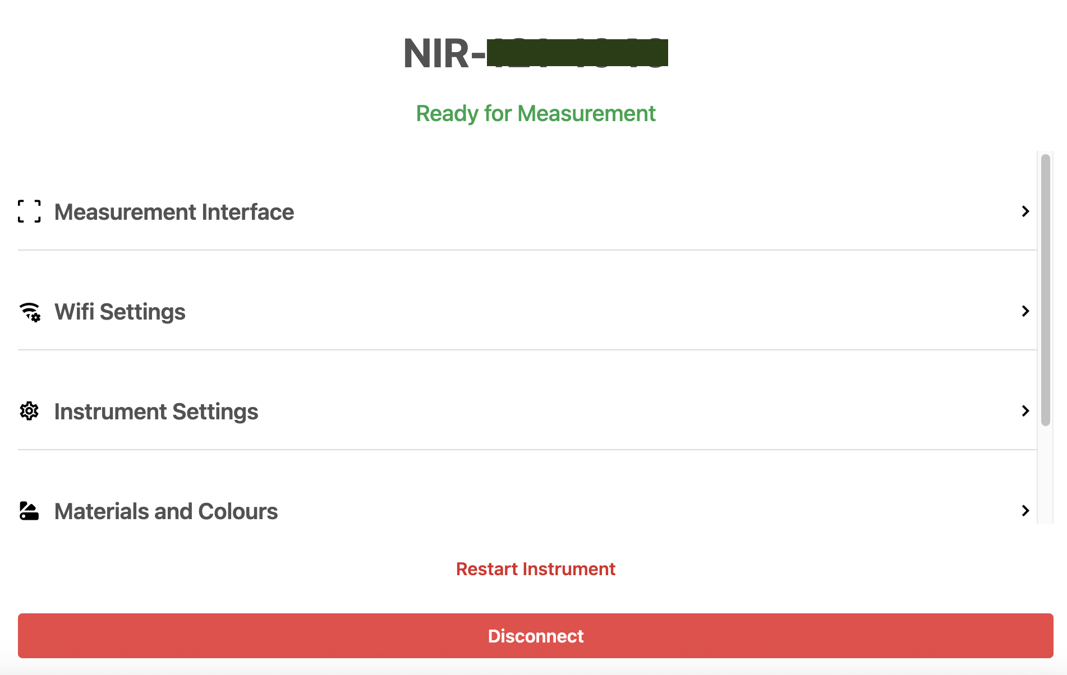Image resolution: width=1067 pixels, height=675 pixels.
Task: Click the Ready for Measurement status text
Action: [535, 114]
